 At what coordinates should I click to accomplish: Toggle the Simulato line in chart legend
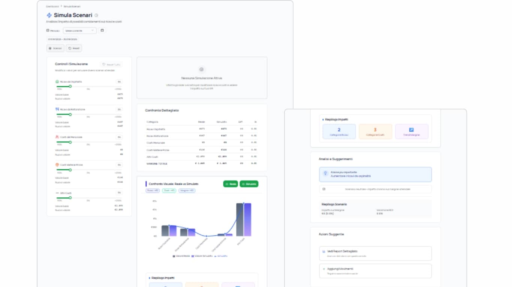pos(221,256)
